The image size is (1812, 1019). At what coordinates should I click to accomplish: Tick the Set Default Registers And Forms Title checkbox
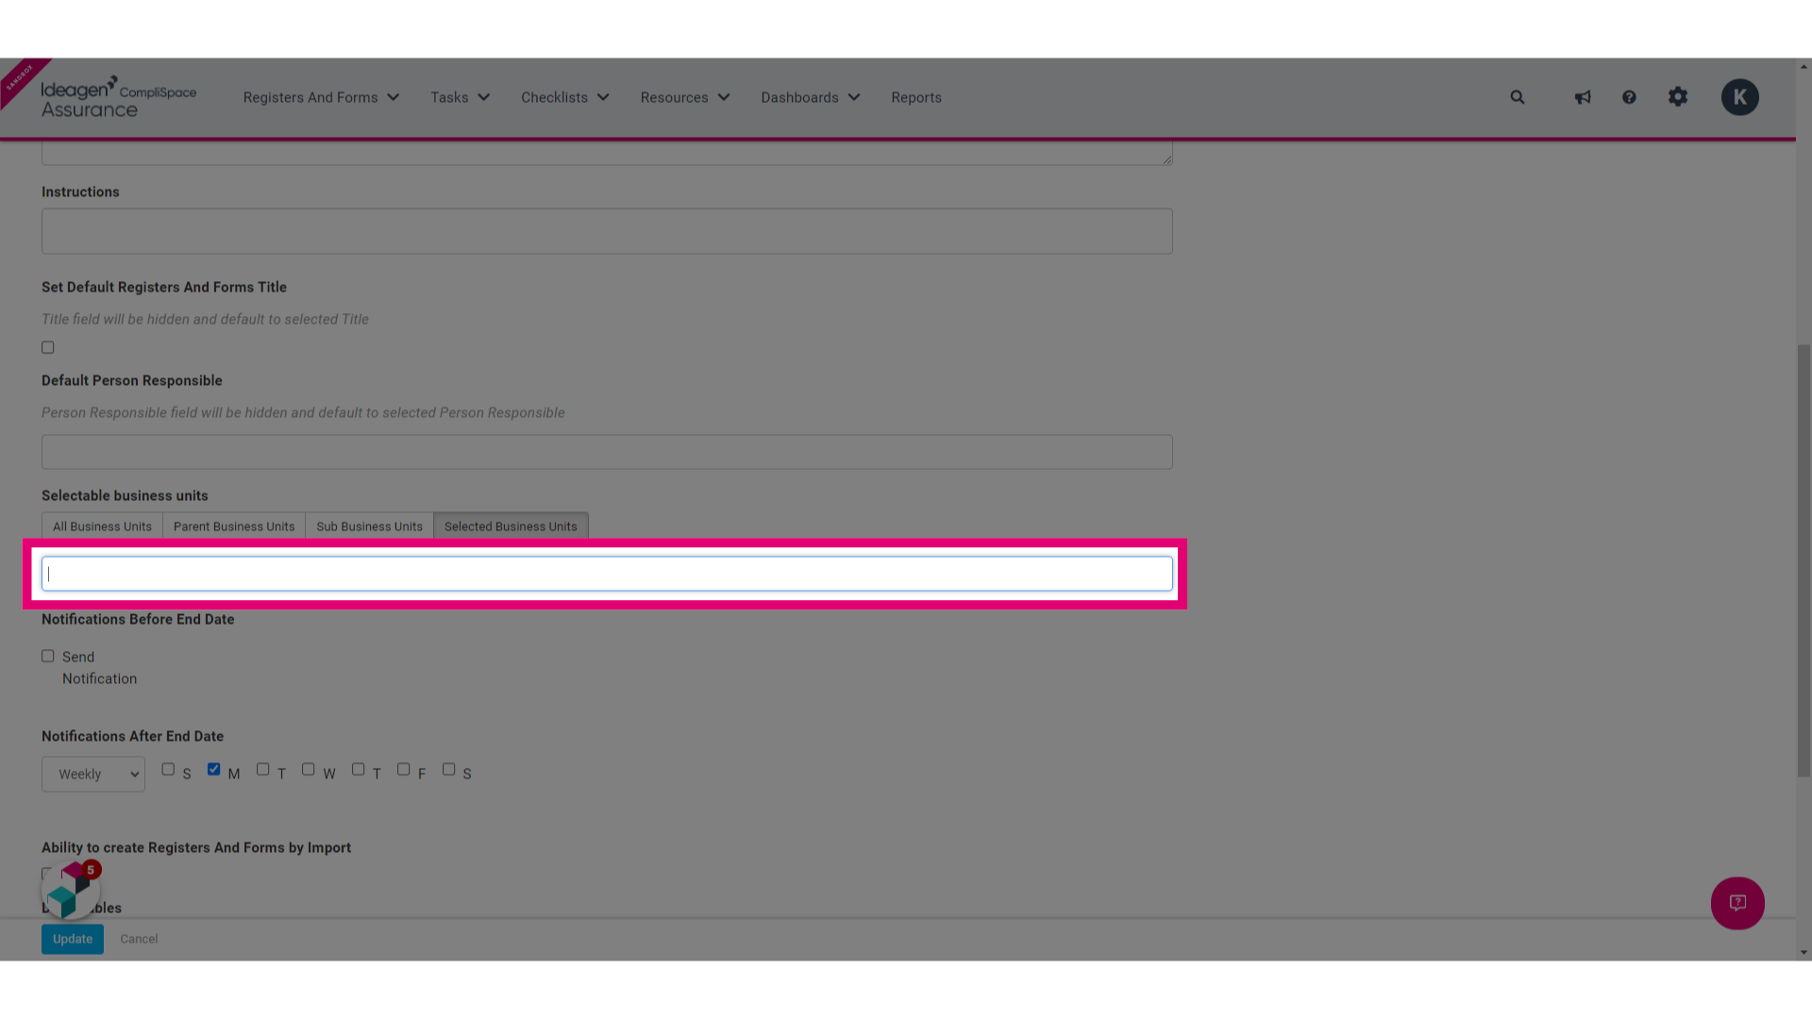click(x=48, y=347)
